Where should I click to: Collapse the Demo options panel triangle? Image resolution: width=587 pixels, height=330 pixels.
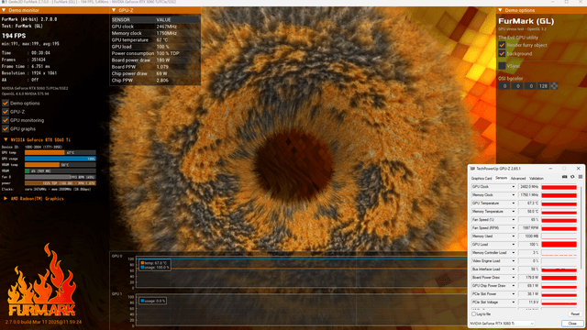[500, 10]
